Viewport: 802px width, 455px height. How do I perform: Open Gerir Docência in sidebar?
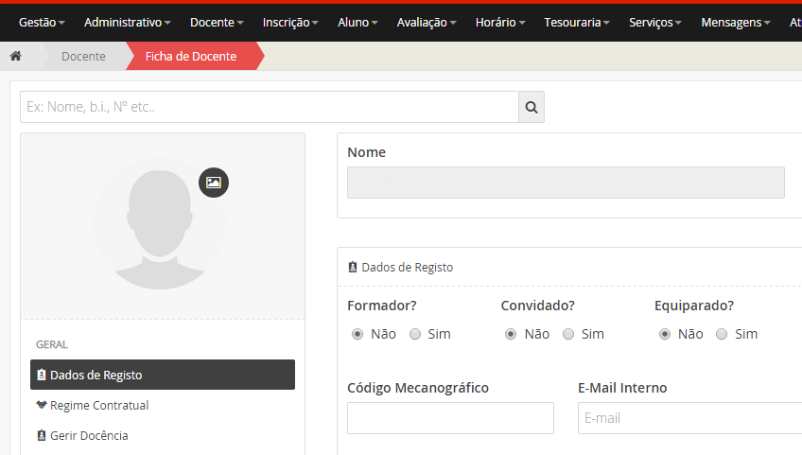click(x=89, y=435)
